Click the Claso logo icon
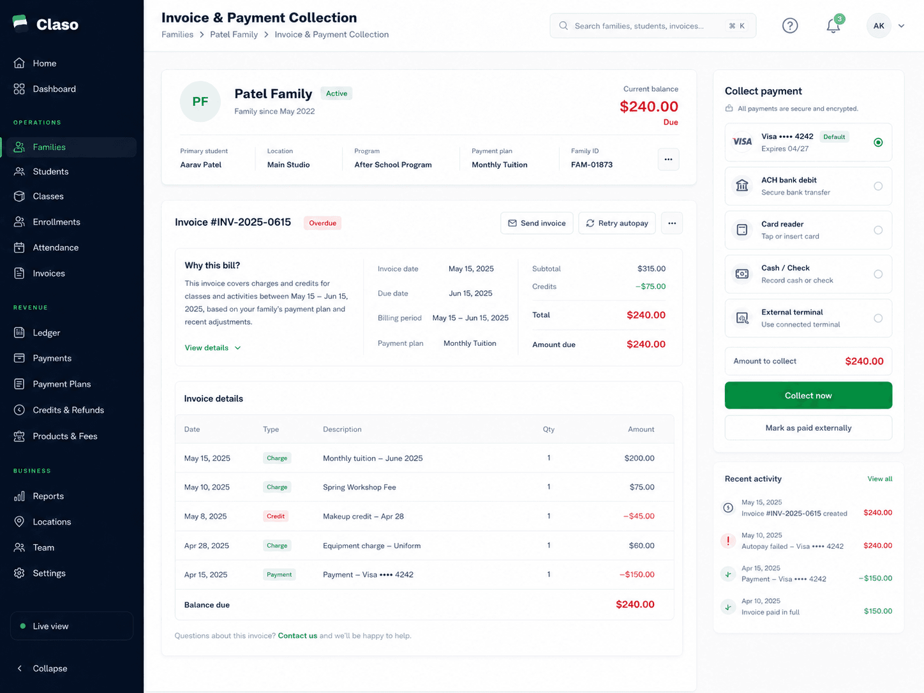The height and width of the screenshot is (693, 924). (20, 24)
